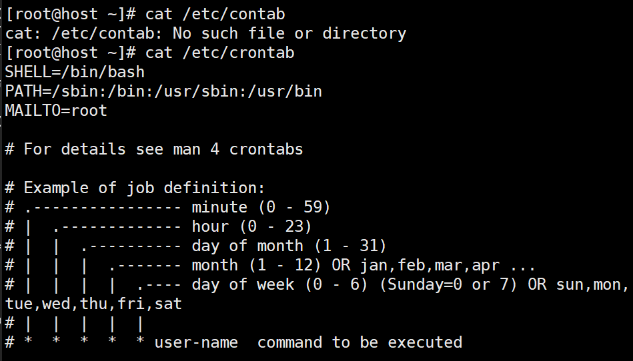Image resolution: width=633 pixels, height=361 pixels.
Task: Click the SHELL=/bin/bash line
Action: click(x=75, y=72)
